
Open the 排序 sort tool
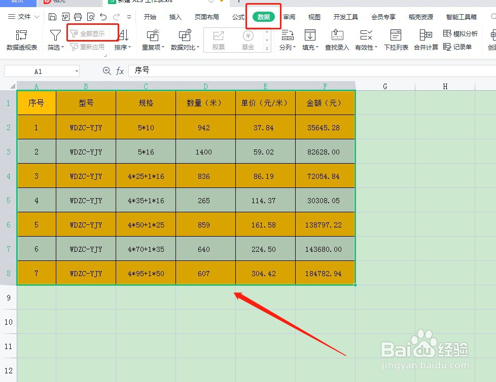(x=122, y=40)
